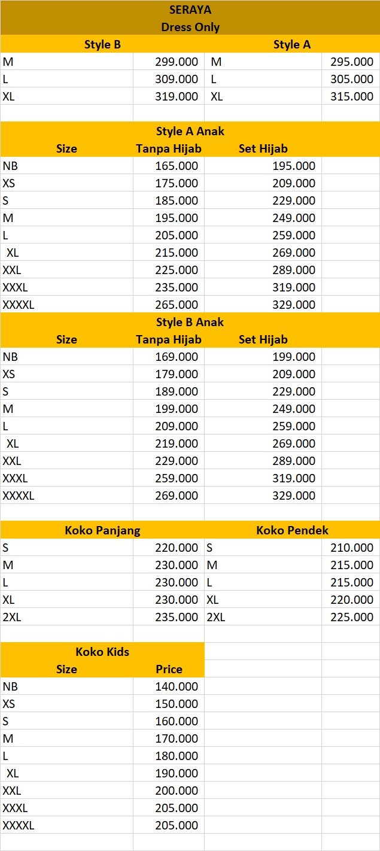Select the Style A XL price 315.000
This screenshot has height=851, width=380.
click(x=351, y=96)
